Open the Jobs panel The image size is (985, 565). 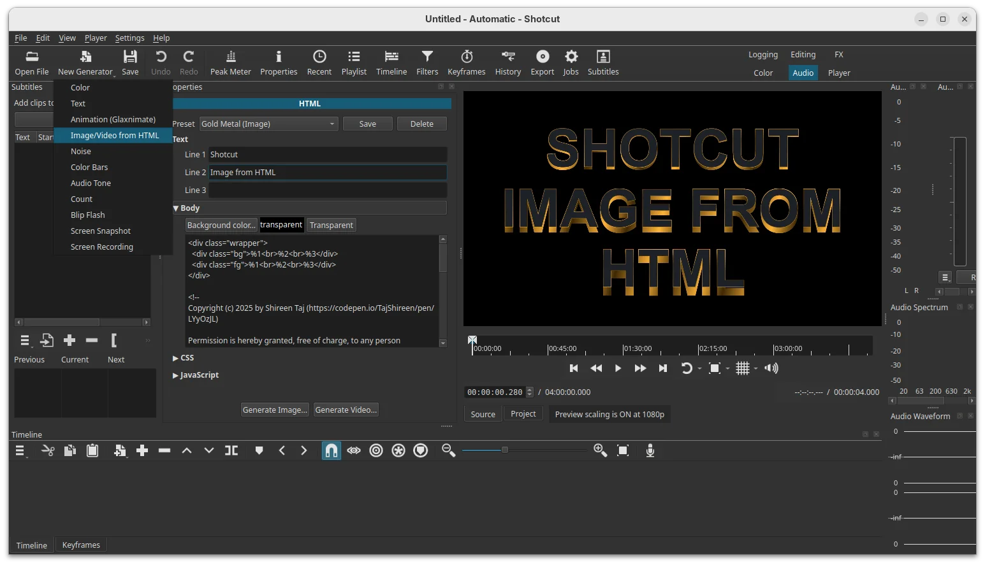coord(571,63)
